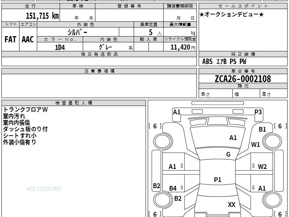Image resolution: width=289 pixels, height=217 pixels.
Task: Click the カラーNo. header cell
Action: pos(60,39)
